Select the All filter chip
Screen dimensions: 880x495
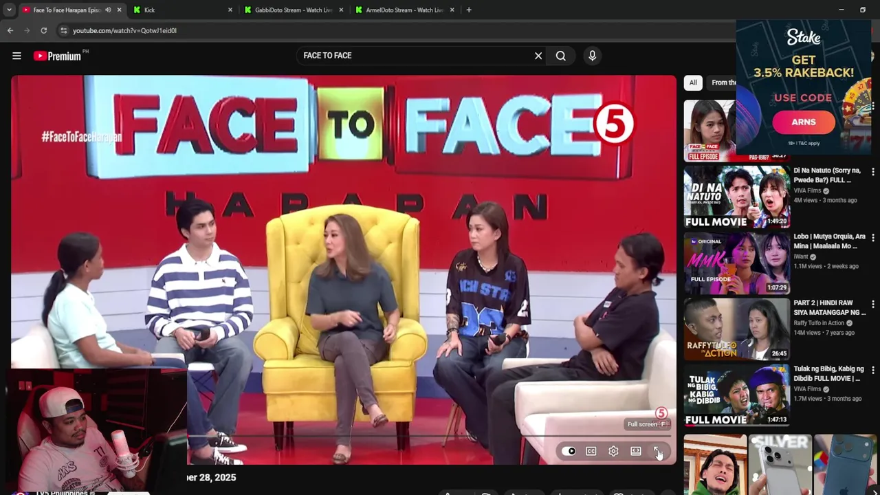click(693, 82)
